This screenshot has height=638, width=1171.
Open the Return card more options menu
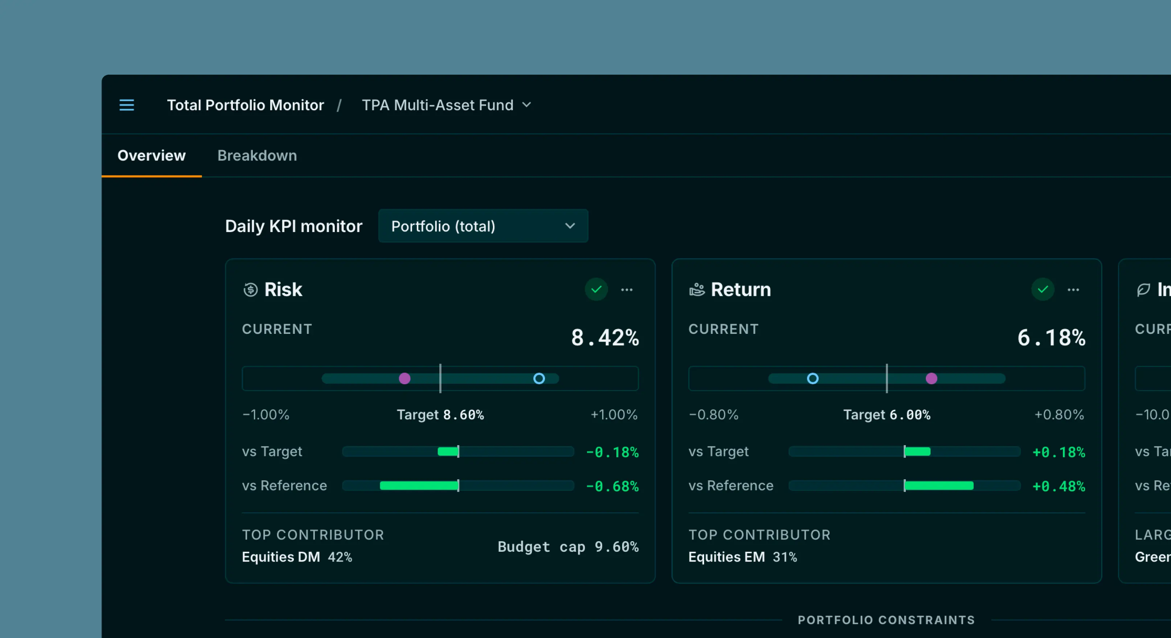click(1073, 290)
